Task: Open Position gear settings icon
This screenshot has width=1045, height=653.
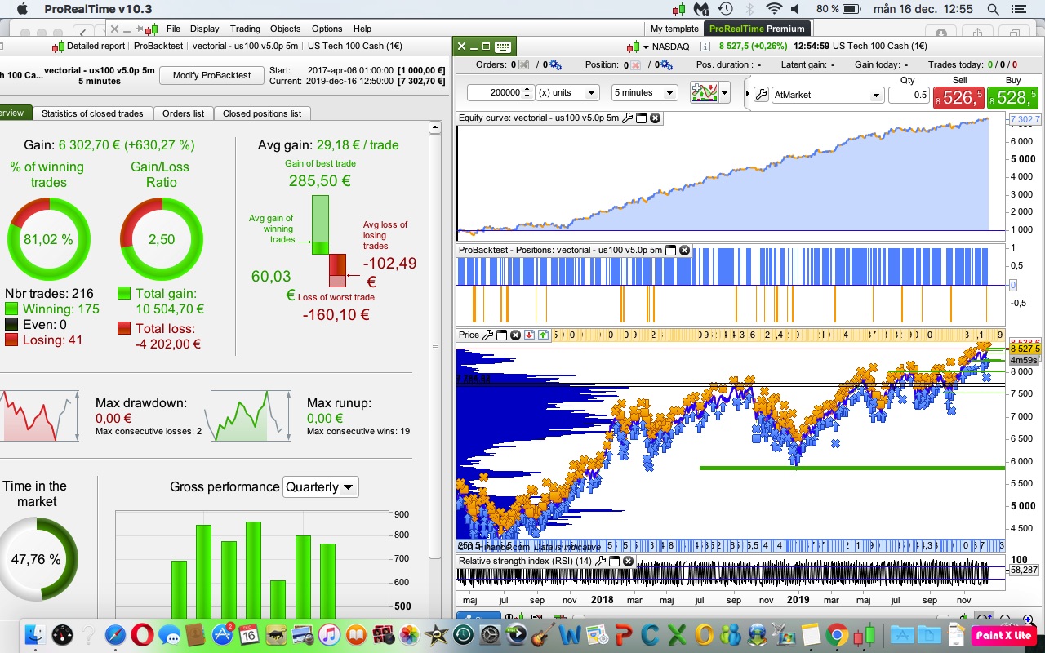Action: 666,64
